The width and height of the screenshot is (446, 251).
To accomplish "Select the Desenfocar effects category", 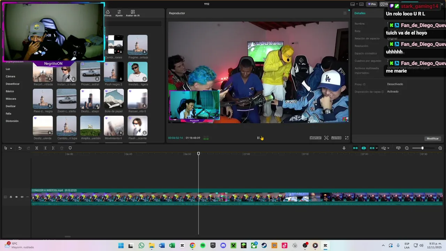I will 13,84.
